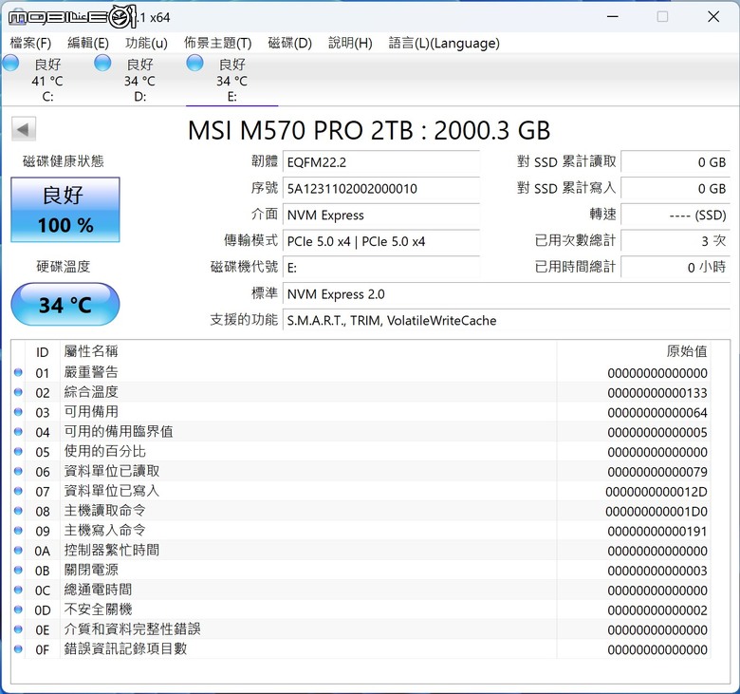Click status dot for attribute 06 資料單位已讀取
740x694 pixels.
coord(18,471)
